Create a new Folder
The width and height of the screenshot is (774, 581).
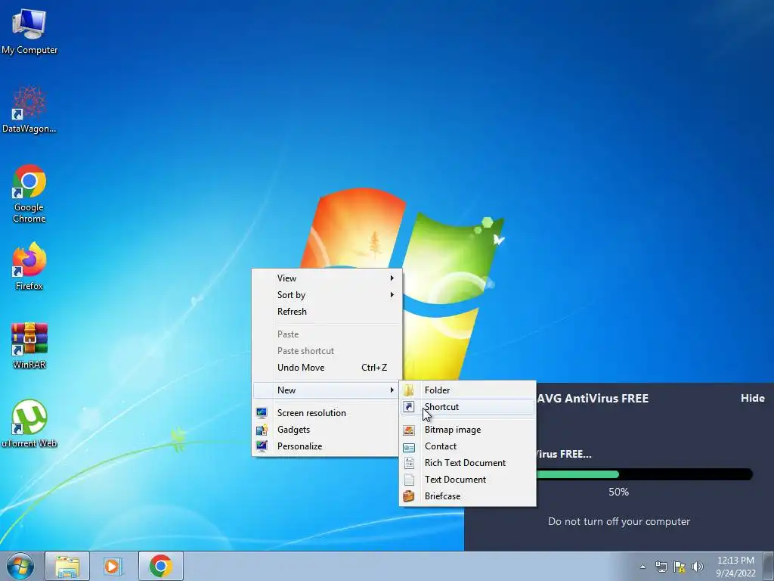click(x=467, y=390)
